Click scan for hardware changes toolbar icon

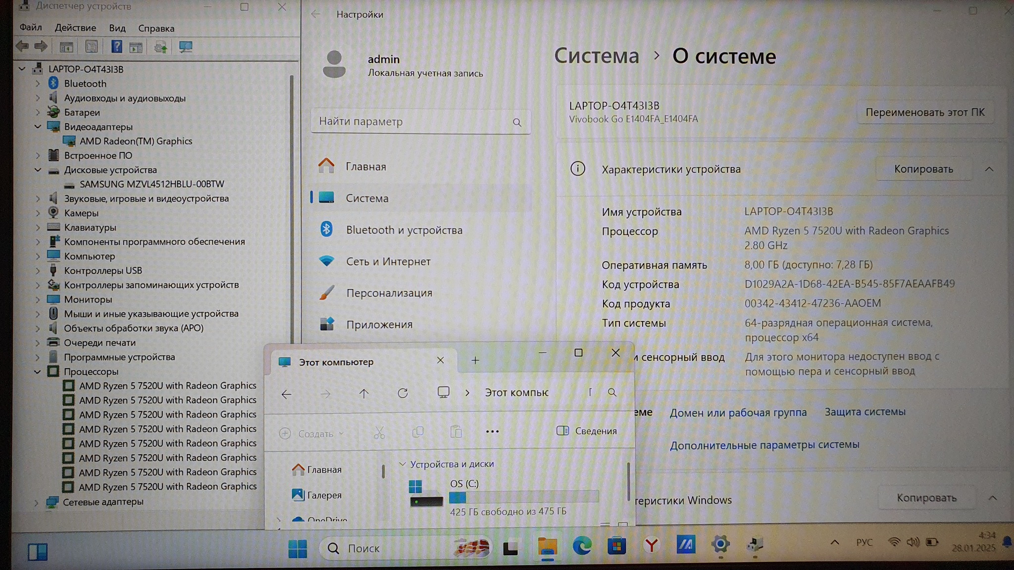point(185,47)
